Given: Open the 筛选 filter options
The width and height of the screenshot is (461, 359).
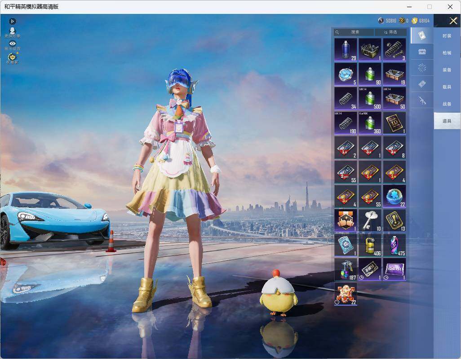Looking at the screenshot, I should click(x=390, y=32).
